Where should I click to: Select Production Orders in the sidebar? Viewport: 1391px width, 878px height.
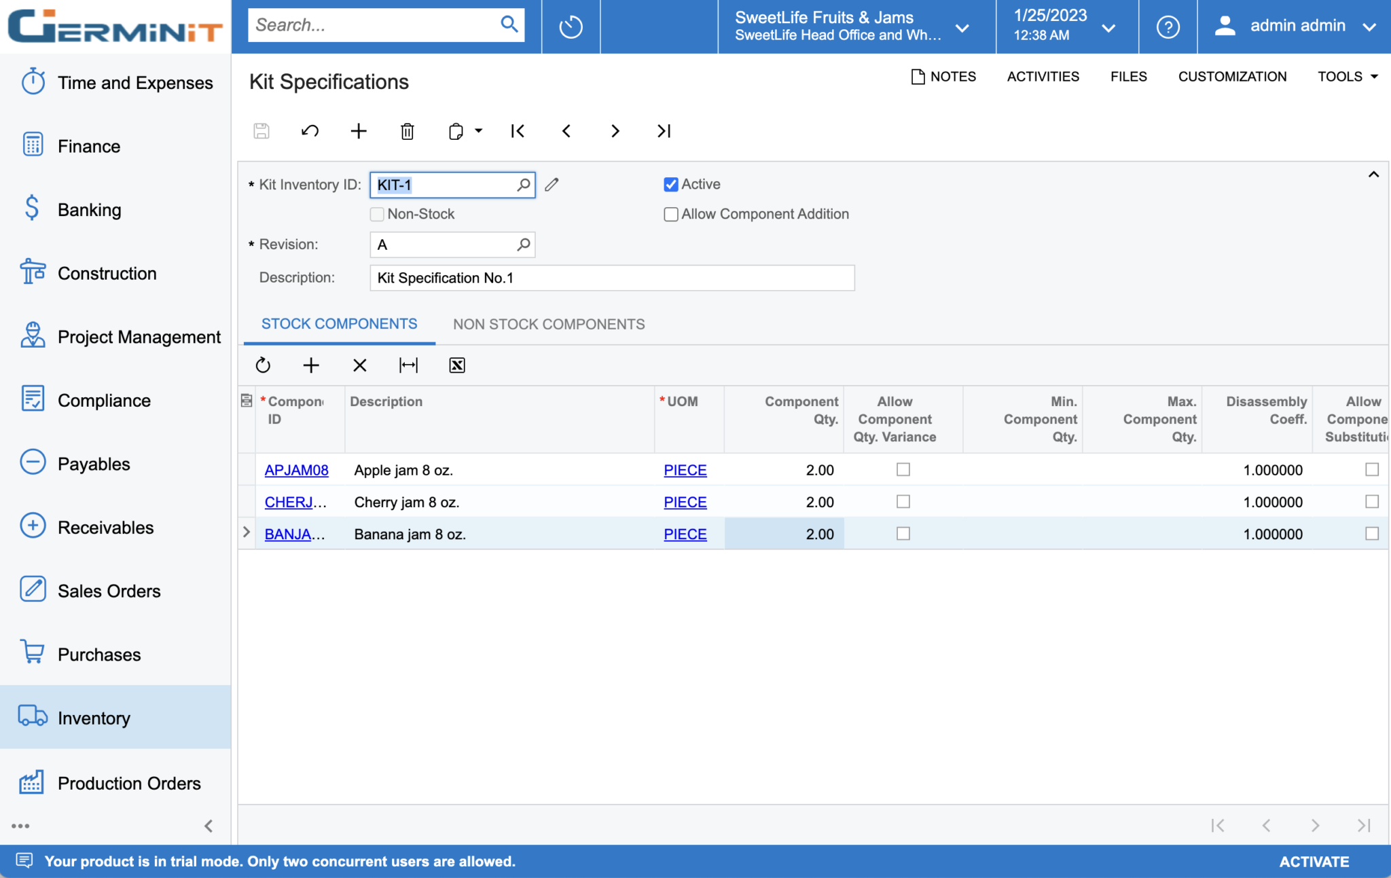point(129,783)
